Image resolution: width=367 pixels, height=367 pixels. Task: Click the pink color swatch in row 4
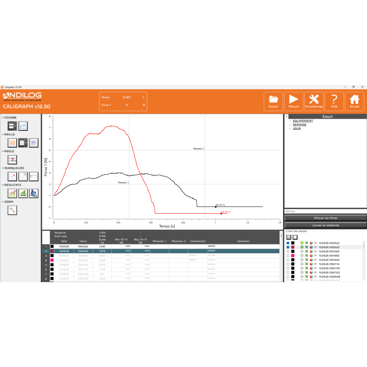[x=52, y=260]
